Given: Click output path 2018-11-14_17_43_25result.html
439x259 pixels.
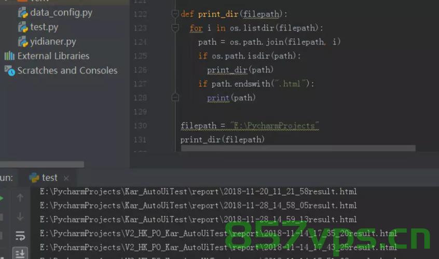Looking at the screenshot, I should click(x=218, y=248).
